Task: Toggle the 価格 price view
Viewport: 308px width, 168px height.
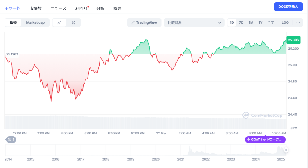Action: point(13,22)
